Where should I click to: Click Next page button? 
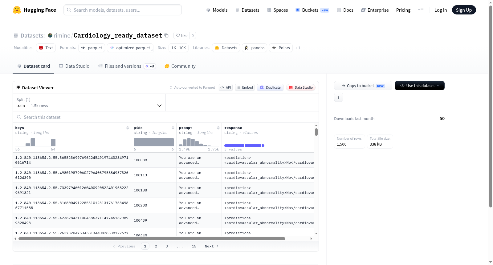pos(212,246)
